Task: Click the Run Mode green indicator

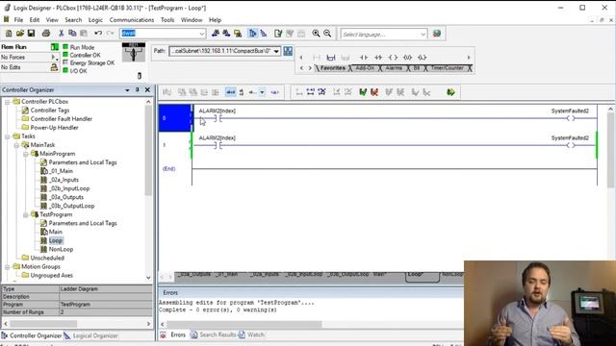Action: (x=65, y=47)
